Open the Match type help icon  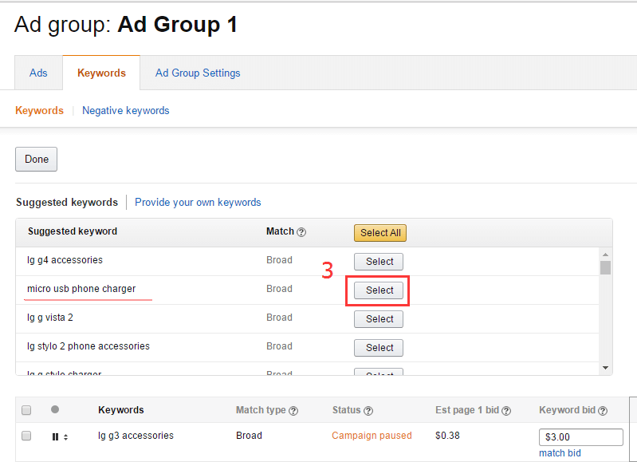[293, 411]
